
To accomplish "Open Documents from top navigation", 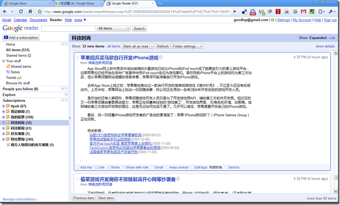I will [x=38, y=20].
